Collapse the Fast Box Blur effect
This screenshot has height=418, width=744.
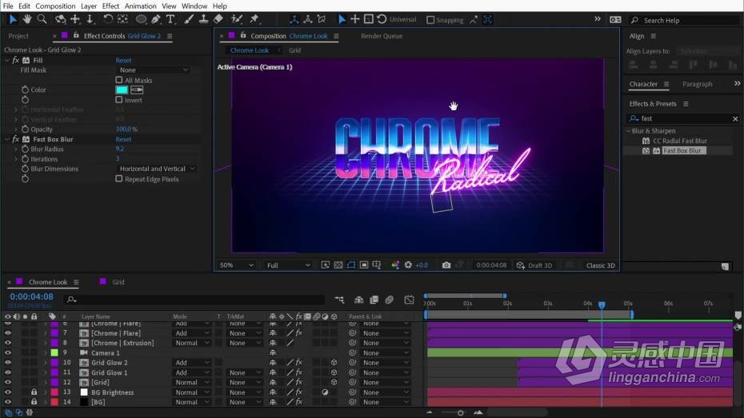(x=7, y=139)
